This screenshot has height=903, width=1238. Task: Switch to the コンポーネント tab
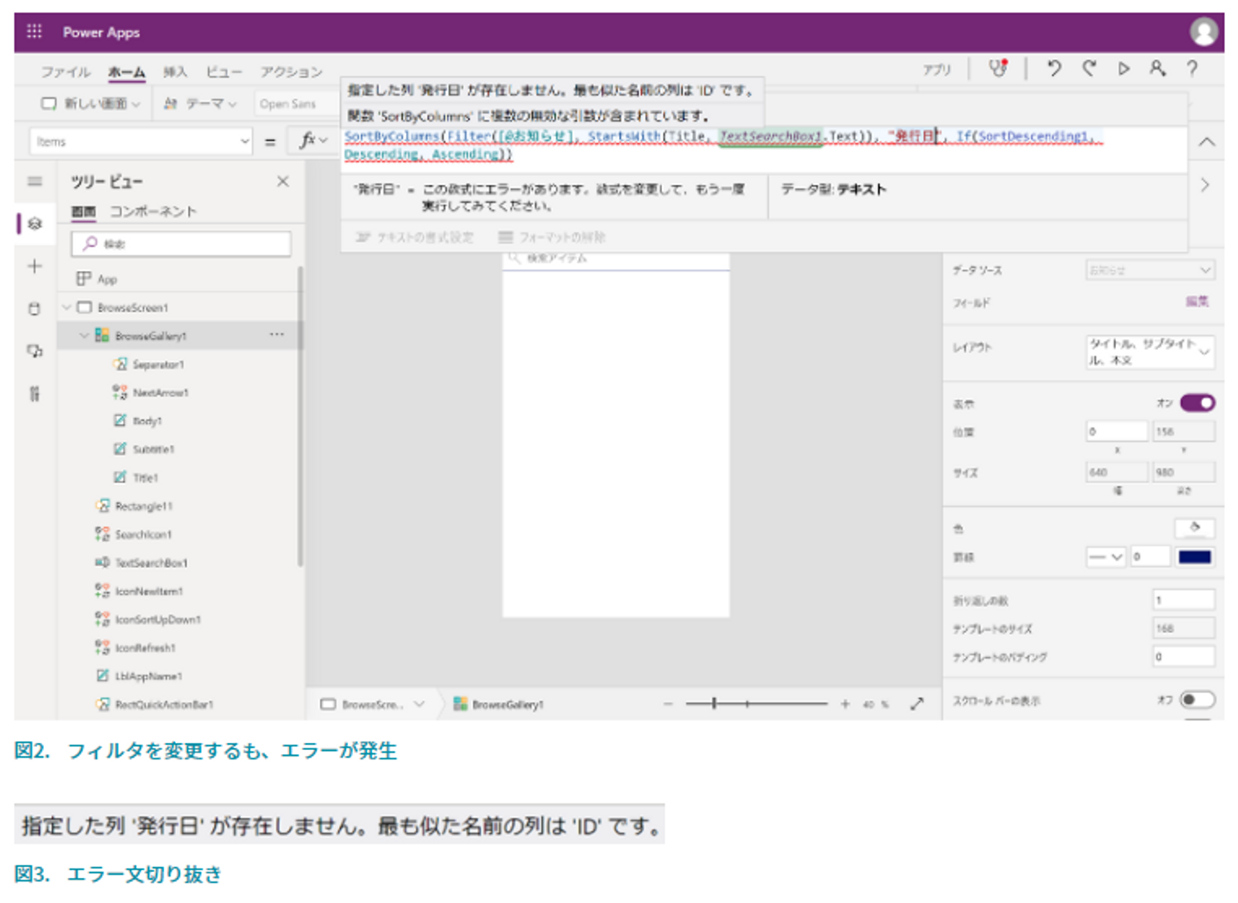pyautogui.click(x=153, y=212)
